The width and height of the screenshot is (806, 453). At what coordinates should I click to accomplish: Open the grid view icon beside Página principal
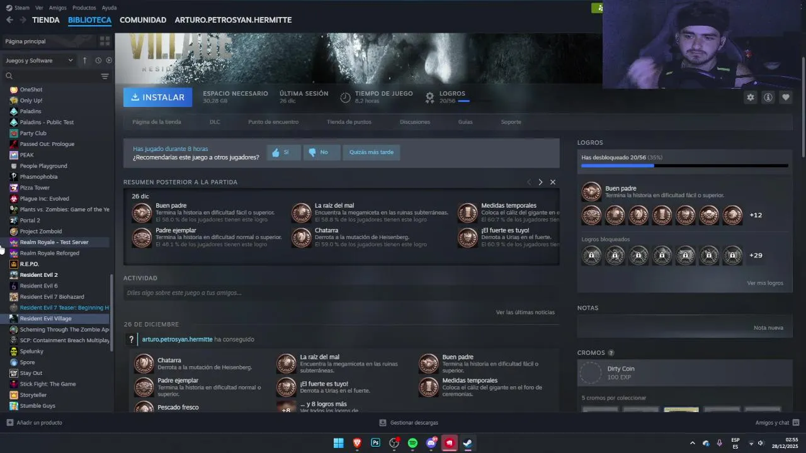click(x=105, y=41)
